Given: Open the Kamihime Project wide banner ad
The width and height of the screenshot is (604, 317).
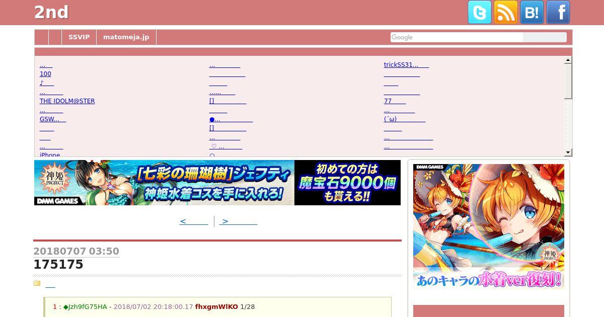Looking at the screenshot, I should [217, 183].
